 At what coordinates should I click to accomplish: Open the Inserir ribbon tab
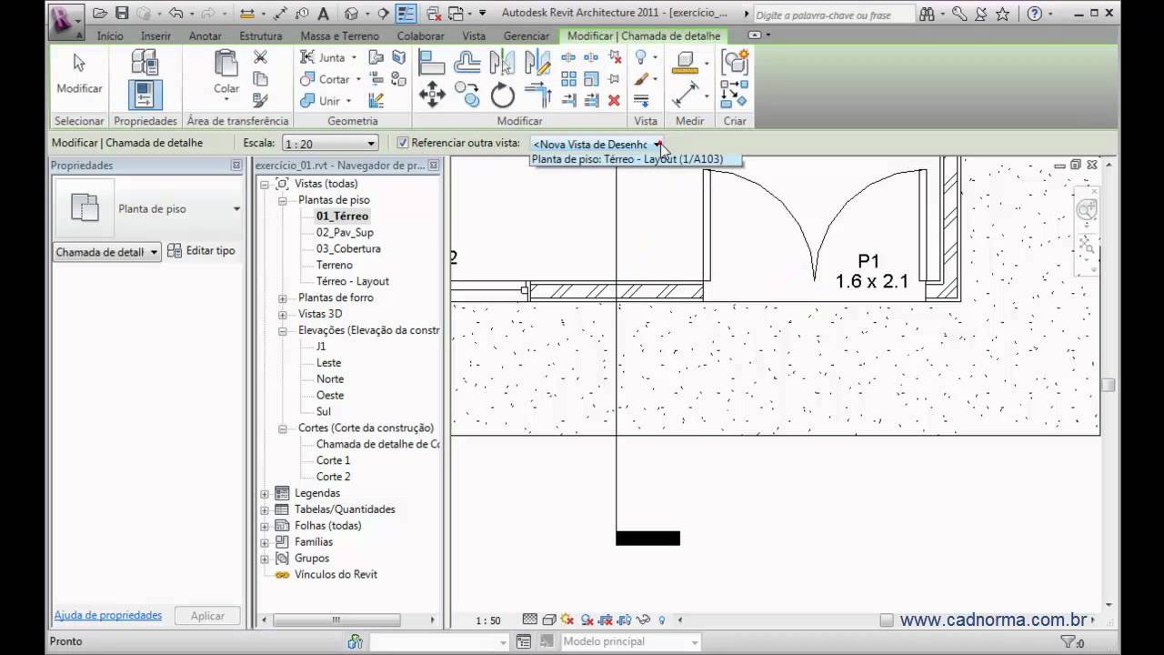point(156,35)
